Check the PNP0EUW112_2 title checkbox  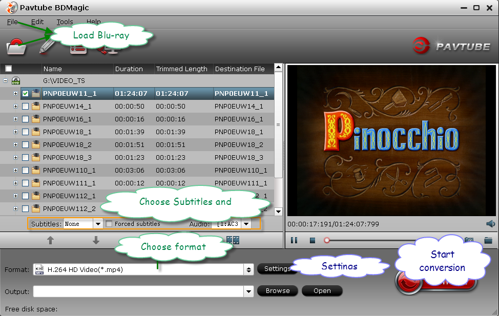point(26,209)
